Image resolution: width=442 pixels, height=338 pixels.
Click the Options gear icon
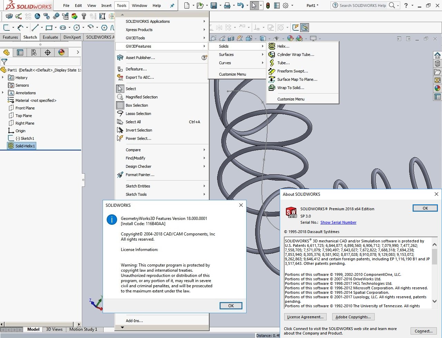pos(286,6)
